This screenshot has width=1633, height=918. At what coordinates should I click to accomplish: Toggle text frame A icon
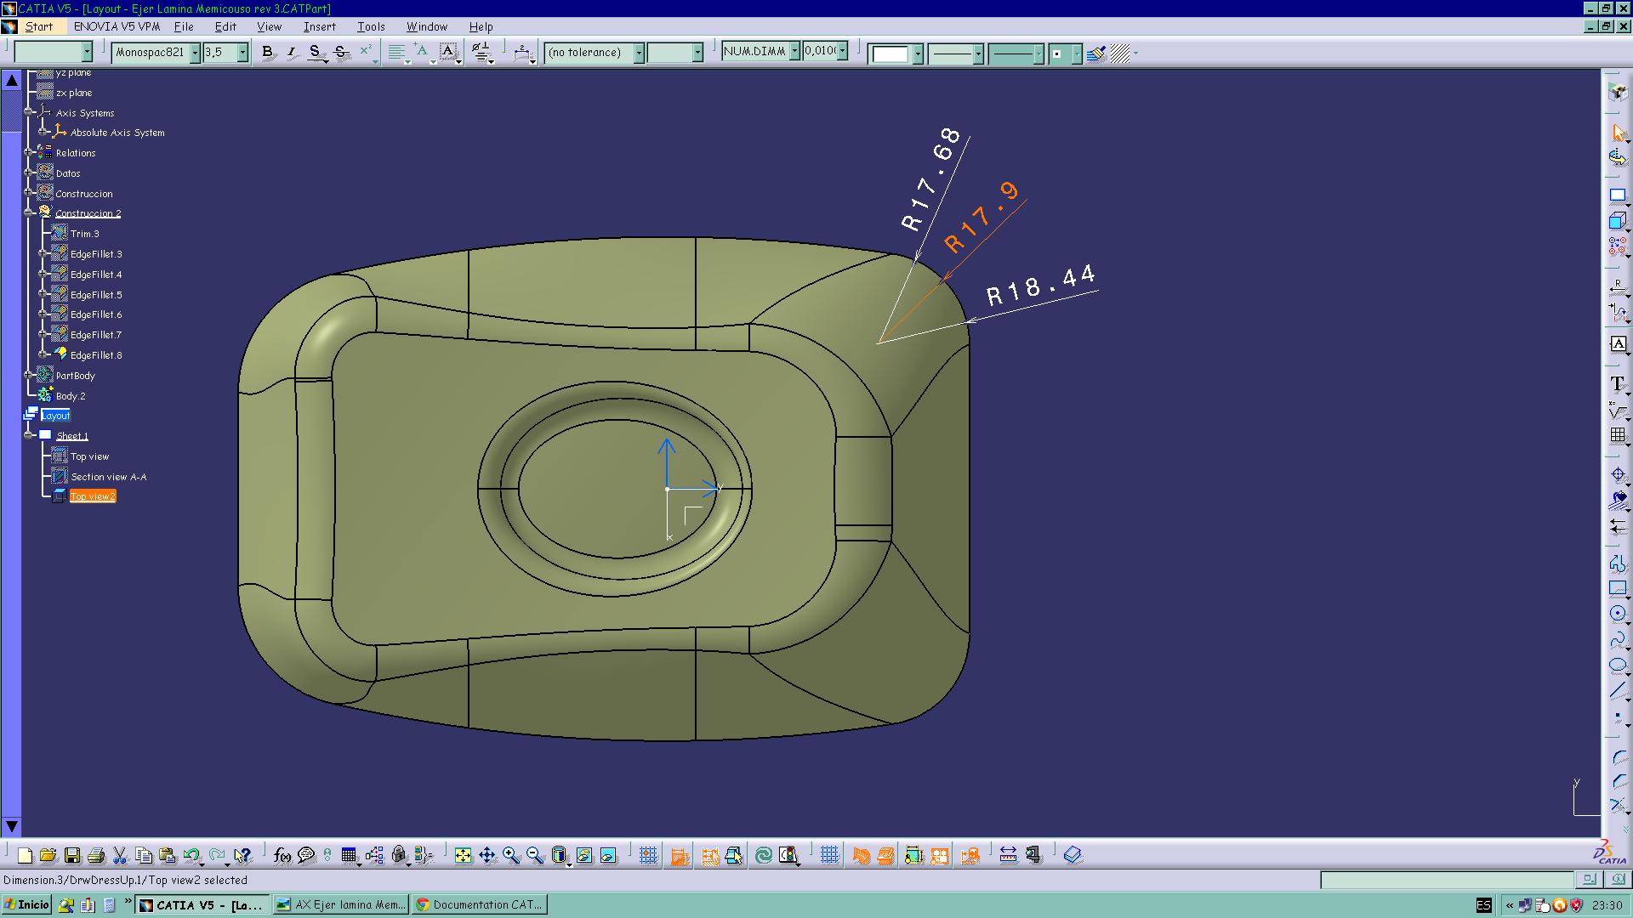448,52
